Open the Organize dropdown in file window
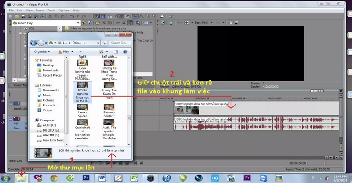The image size is (352, 183). 42,51
